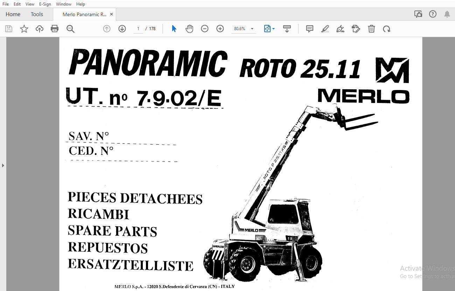455x291 pixels.
Task: Open the sign document pen tool
Action: click(340, 29)
